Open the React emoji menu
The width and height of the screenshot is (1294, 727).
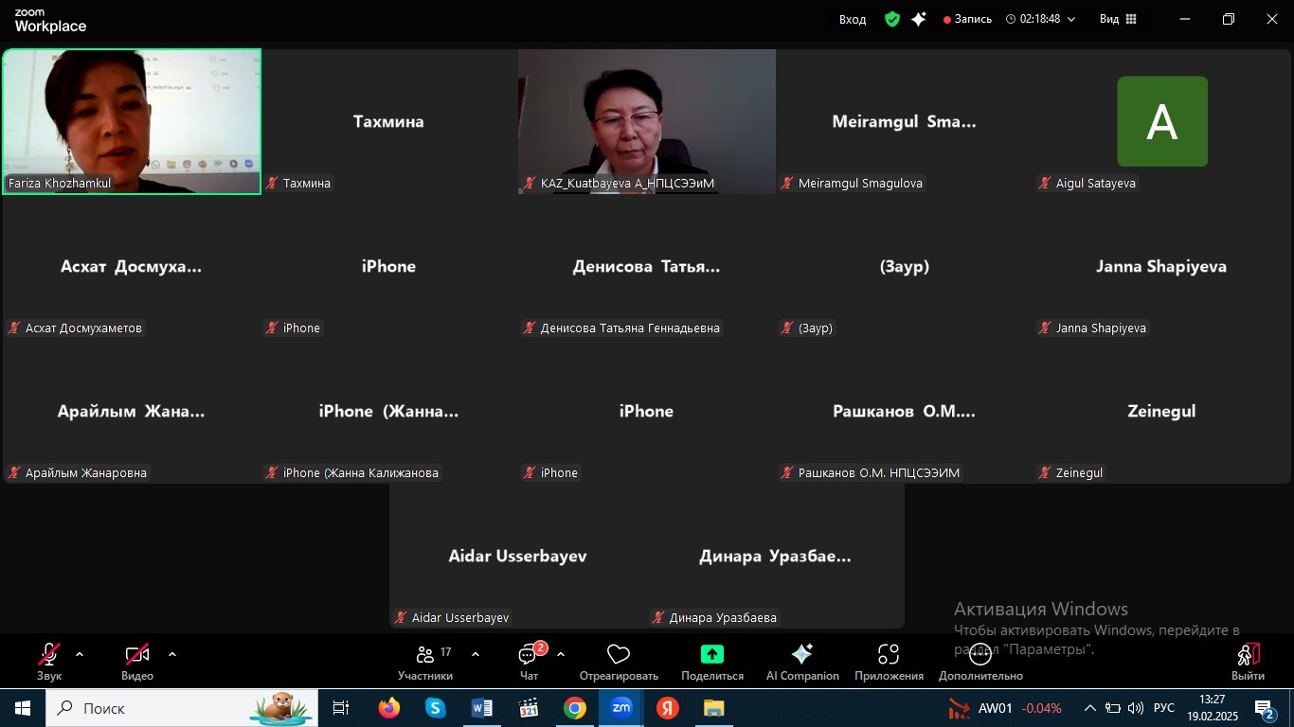[x=619, y=660]
